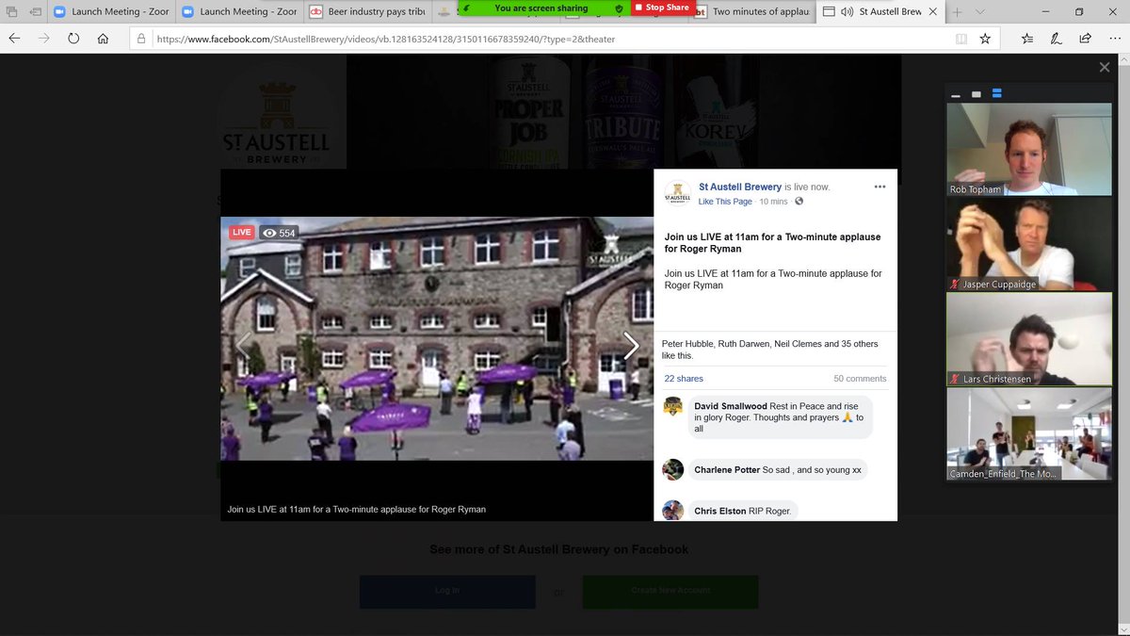Viewport: 1130px width, 636px height.
Task: Click the LIVE badge on video
Action: point(242,232)
